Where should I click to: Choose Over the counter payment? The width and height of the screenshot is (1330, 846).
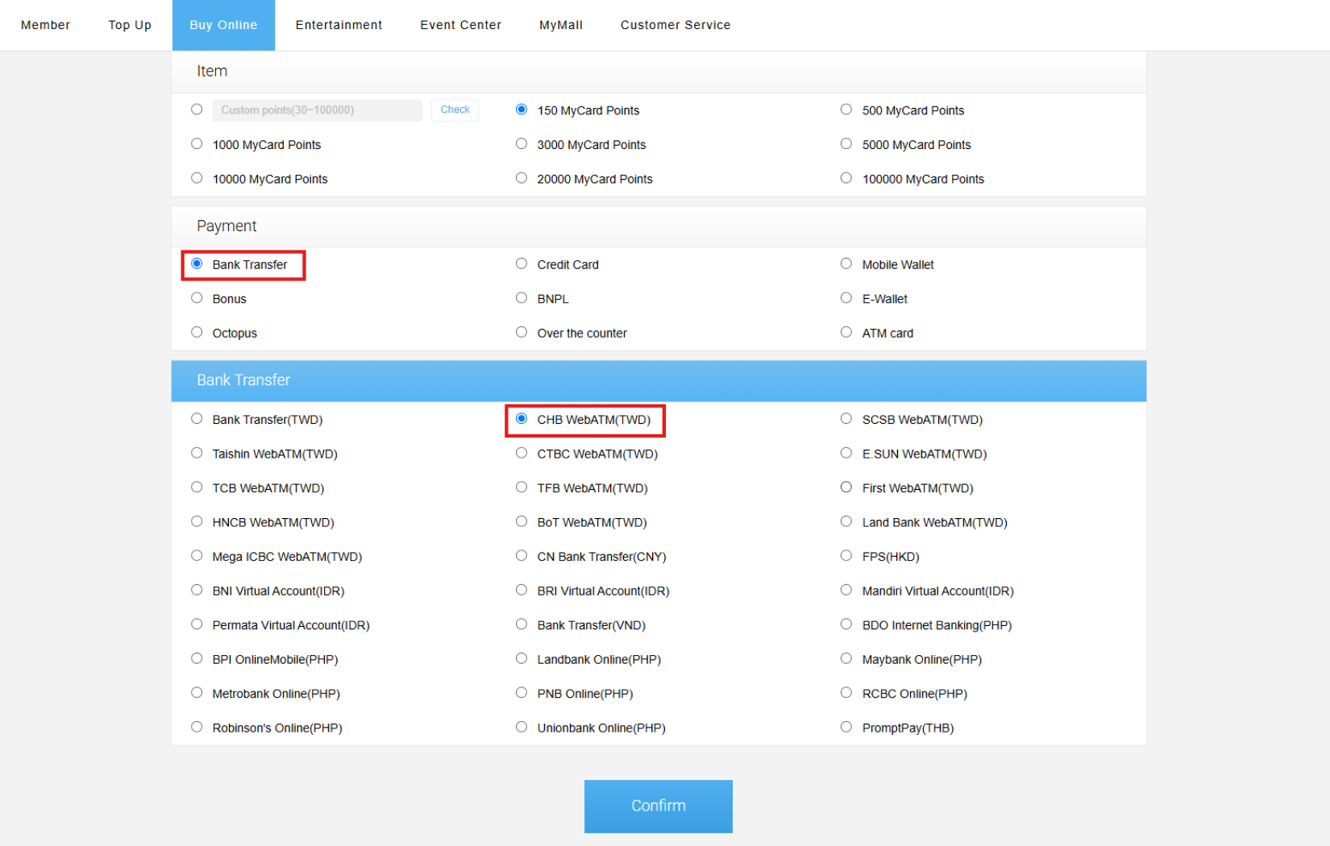pos(522,332)
